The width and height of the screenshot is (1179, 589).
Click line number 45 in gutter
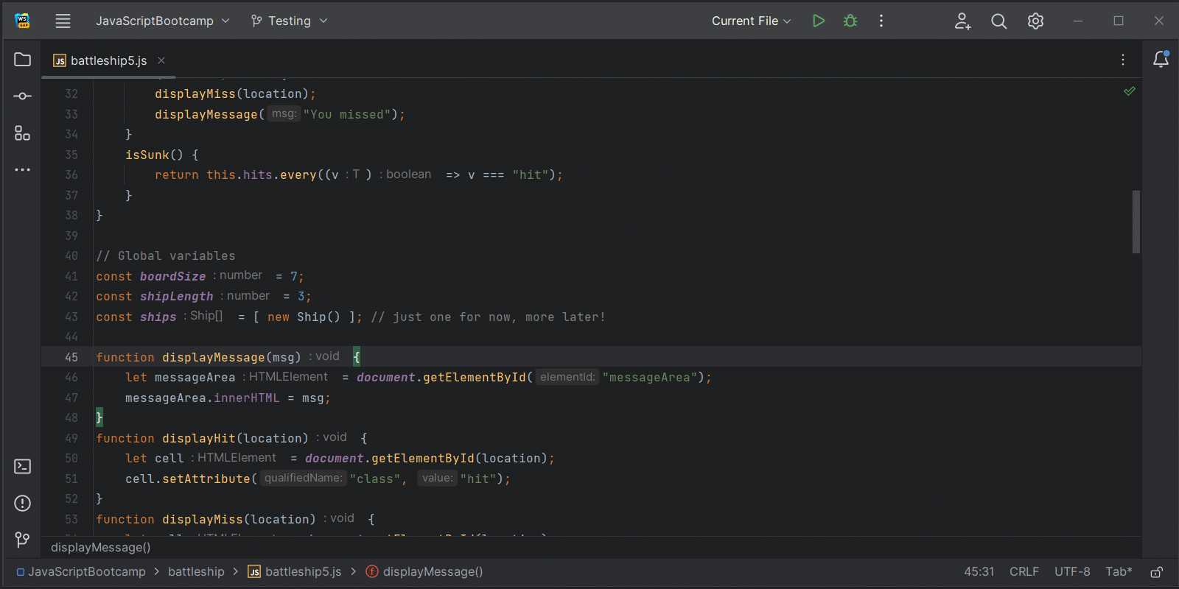[x=71, y=357]
